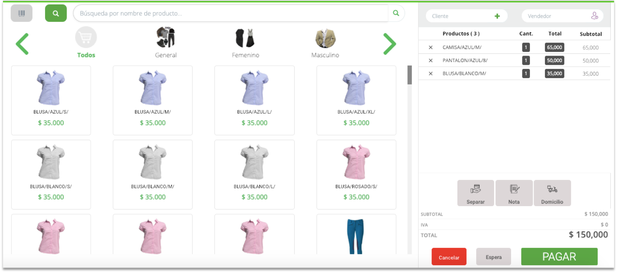
Task: Edit quantity of CAMISA/AZUL/M/
Action: pos(526,47)
